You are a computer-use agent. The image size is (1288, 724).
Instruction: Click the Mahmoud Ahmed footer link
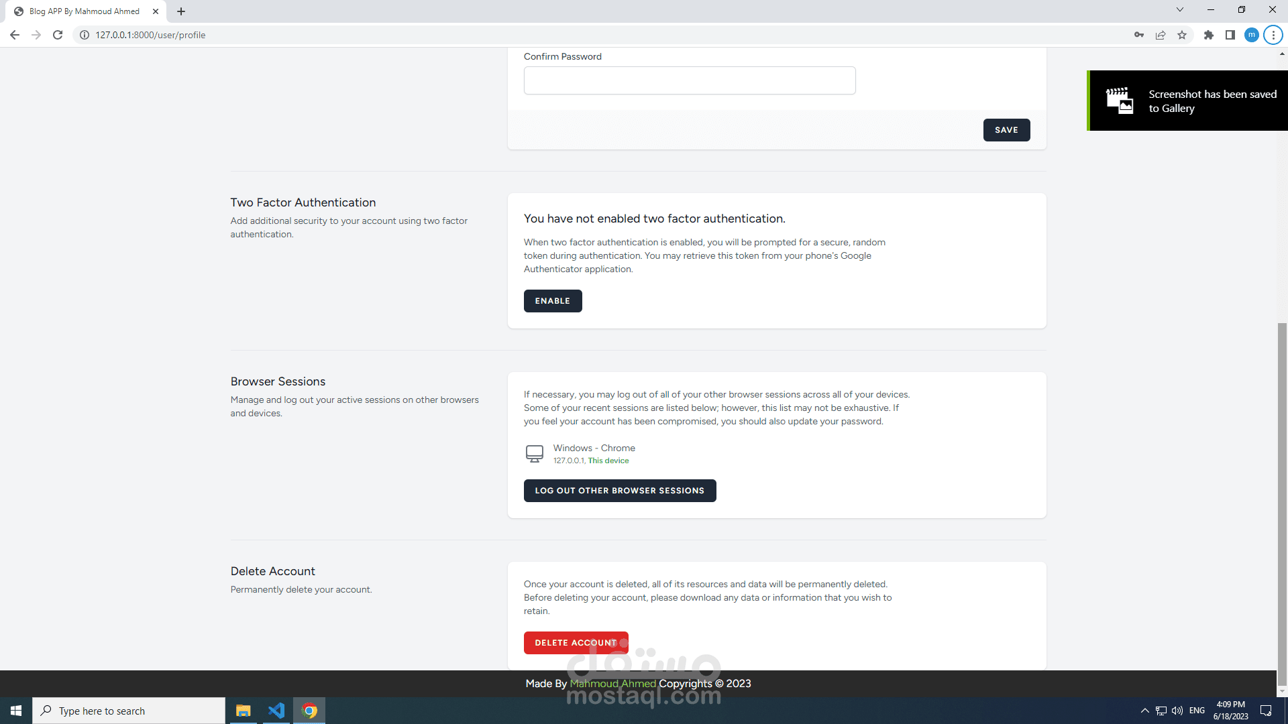coord(612,684)
